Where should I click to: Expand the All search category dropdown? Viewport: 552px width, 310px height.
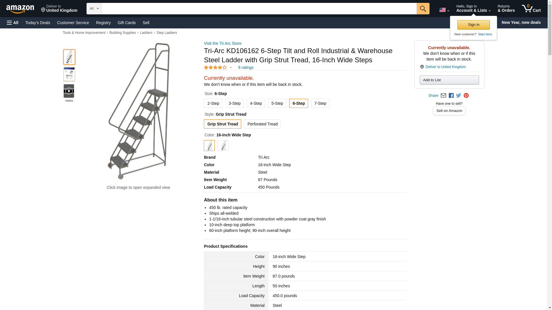click(94, 9)
